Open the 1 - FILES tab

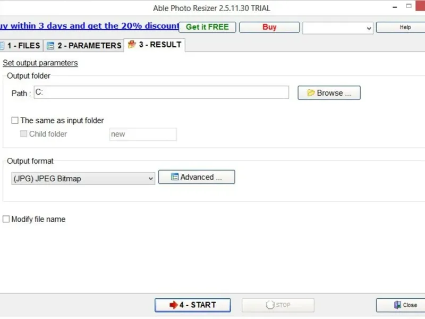pos(21,45)
